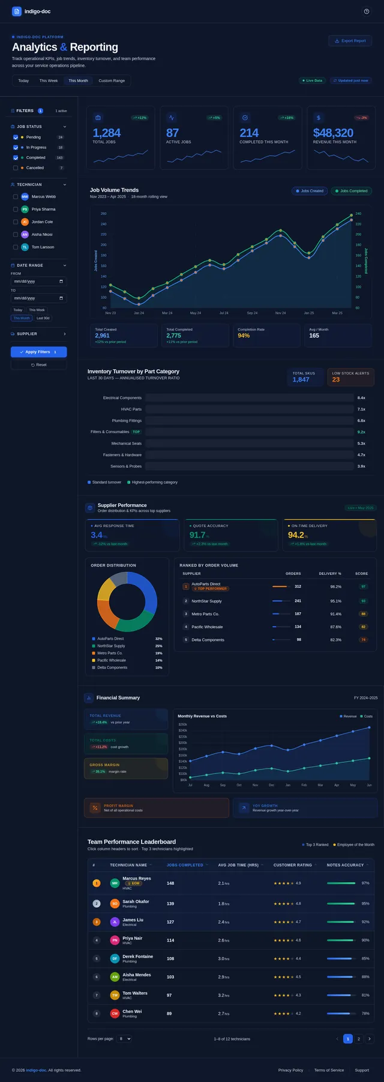
Task: Click the YoY Growth arrow icon
Action: (244, 808)
